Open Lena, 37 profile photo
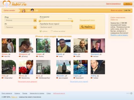Image resolution: width=134 pixels, height=100 pixels. point(9,67)
